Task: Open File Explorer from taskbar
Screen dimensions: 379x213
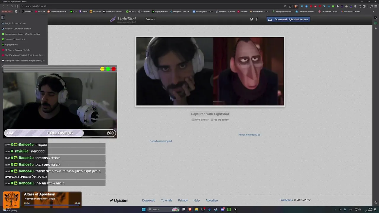Action: 196,209
